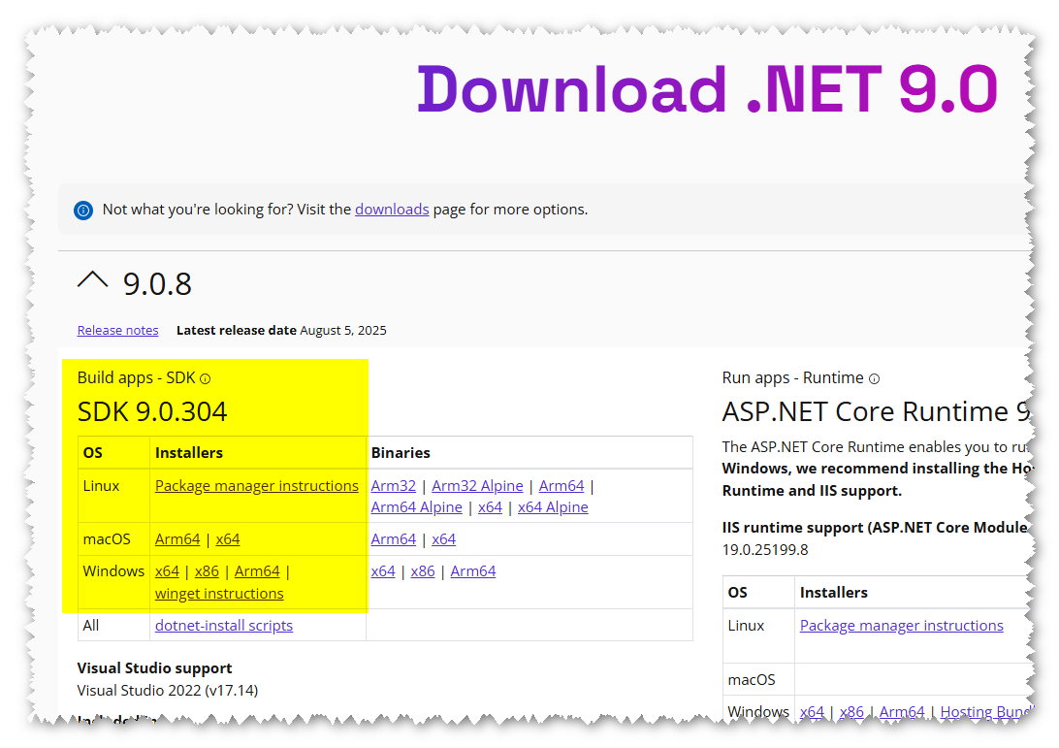The height and width of the screenshot is (748, 1059).
Task: Click the All row label in SDK table
Action: 90,625
